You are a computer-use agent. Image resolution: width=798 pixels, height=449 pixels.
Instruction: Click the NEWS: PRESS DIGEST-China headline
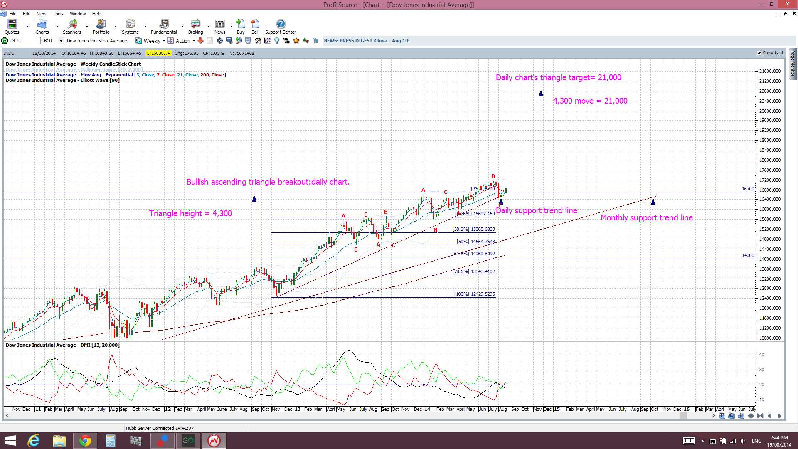click(367, 41)
